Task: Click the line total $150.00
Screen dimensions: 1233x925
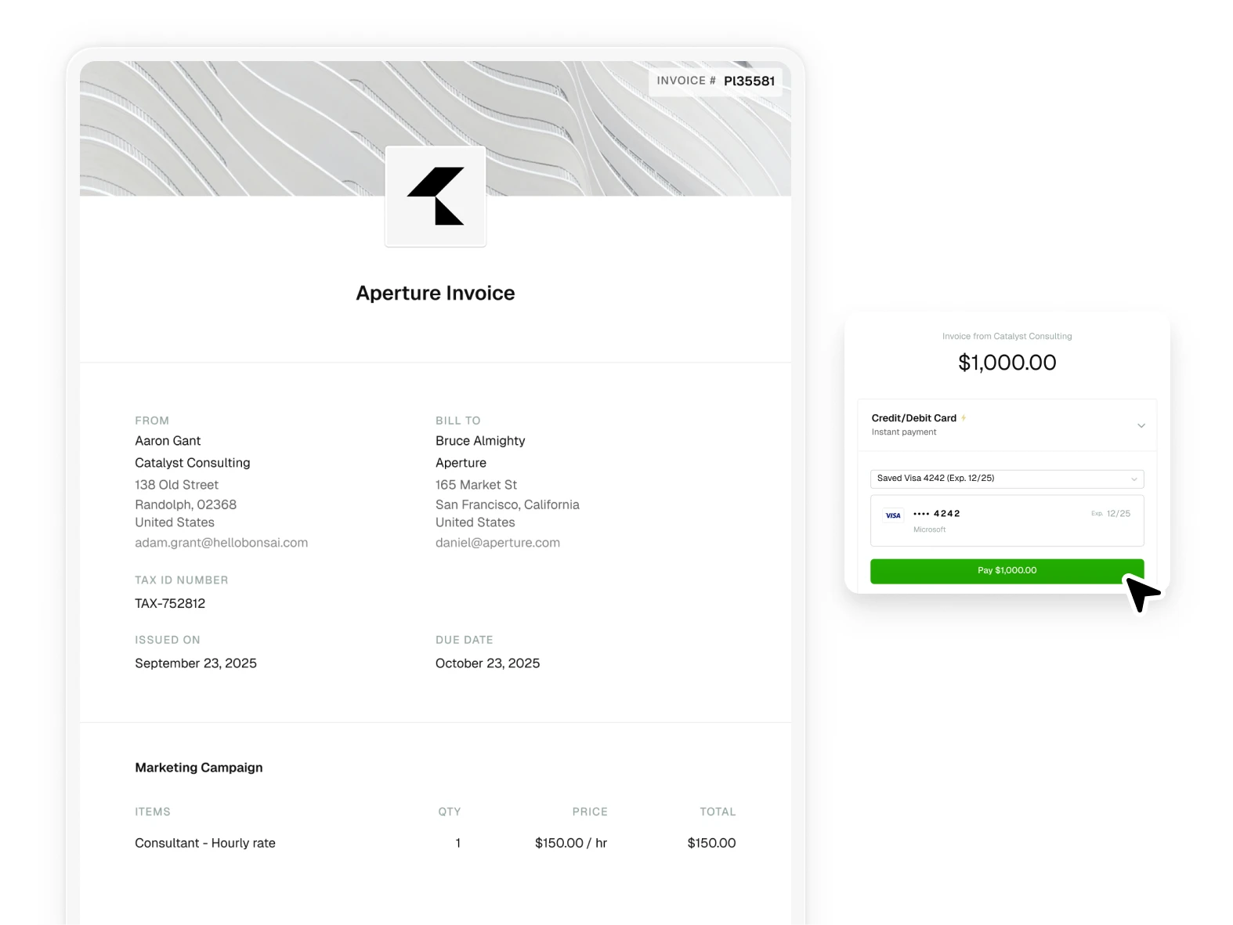Action: (711, 844)
